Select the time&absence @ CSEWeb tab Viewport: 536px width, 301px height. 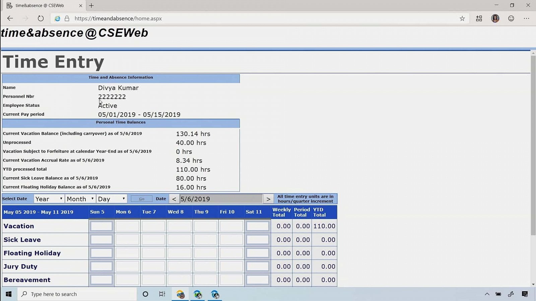(x=44, y=6)
